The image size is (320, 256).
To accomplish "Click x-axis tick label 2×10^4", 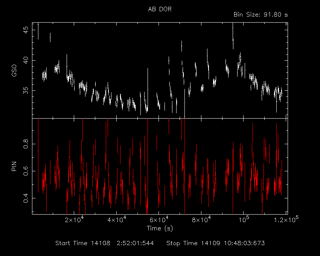I will coord(74,219).
